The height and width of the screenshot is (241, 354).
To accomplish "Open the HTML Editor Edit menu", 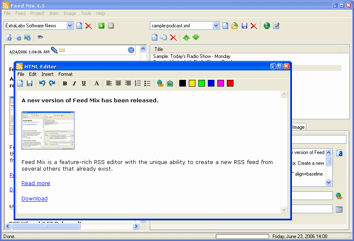I will pos(33,74).
